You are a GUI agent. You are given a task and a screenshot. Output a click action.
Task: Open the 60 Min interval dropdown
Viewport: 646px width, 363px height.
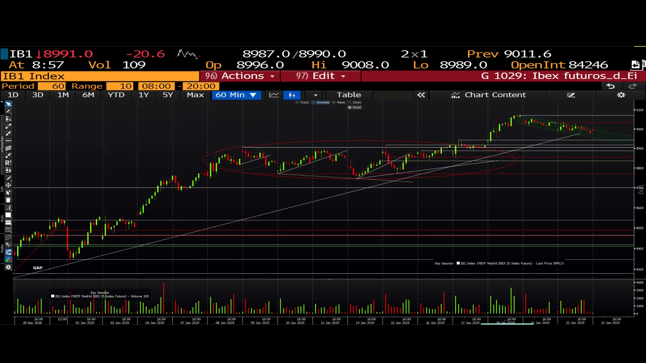click(x=236, y=95)
